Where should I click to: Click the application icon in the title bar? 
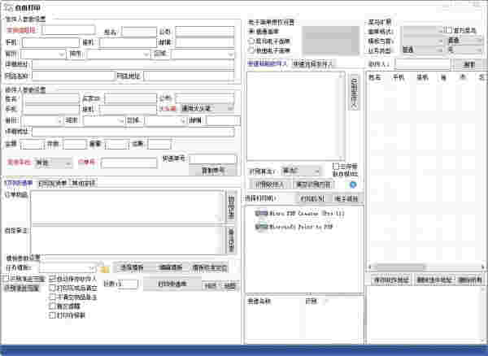(x=9, y=7)
